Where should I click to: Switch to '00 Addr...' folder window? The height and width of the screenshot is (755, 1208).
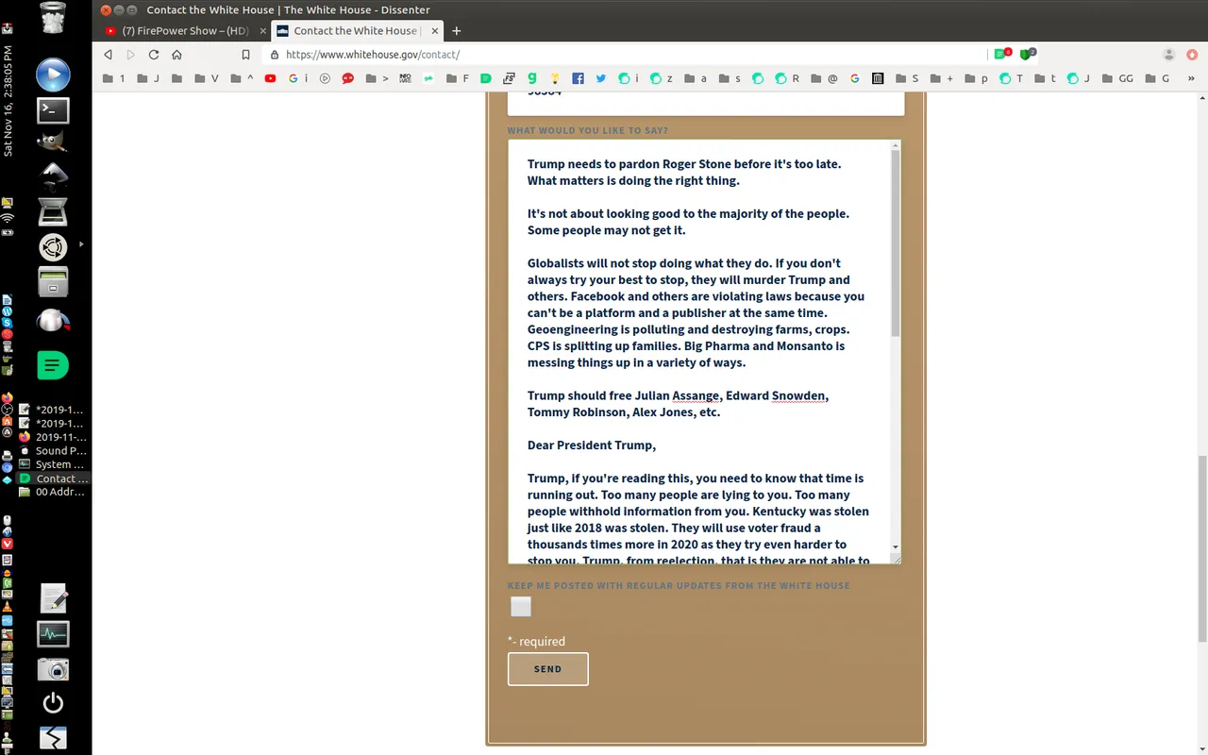pos(53,492)
